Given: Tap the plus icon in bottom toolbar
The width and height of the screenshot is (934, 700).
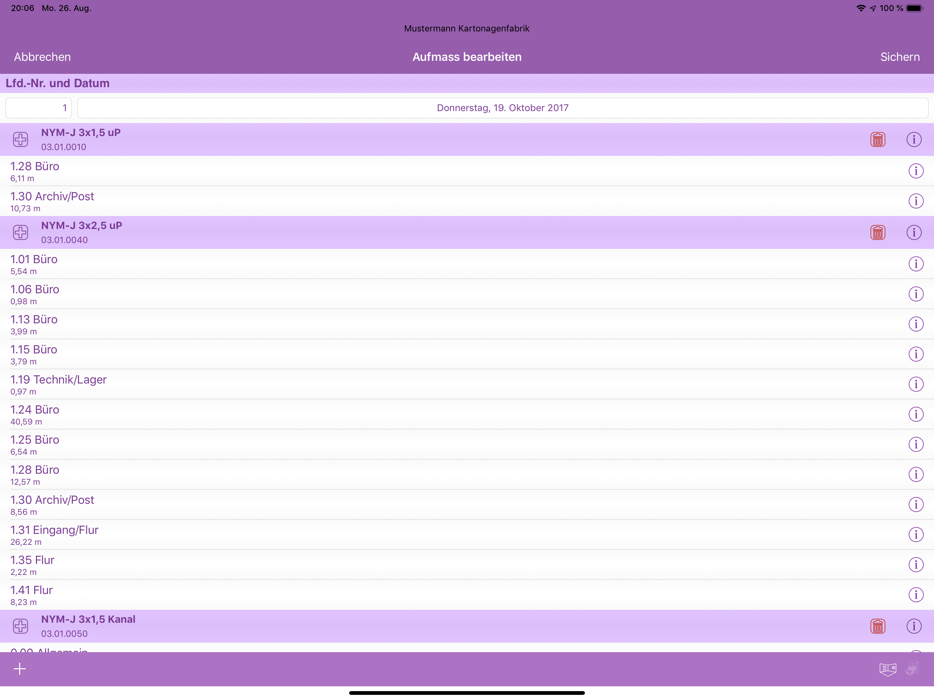Looking at the screenshot, I should (x=19, y=669).
